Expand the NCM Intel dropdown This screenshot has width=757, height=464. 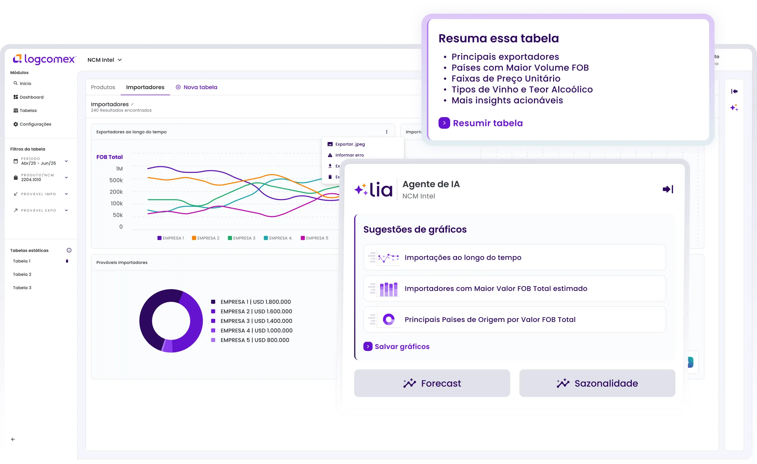click(120, 60)
